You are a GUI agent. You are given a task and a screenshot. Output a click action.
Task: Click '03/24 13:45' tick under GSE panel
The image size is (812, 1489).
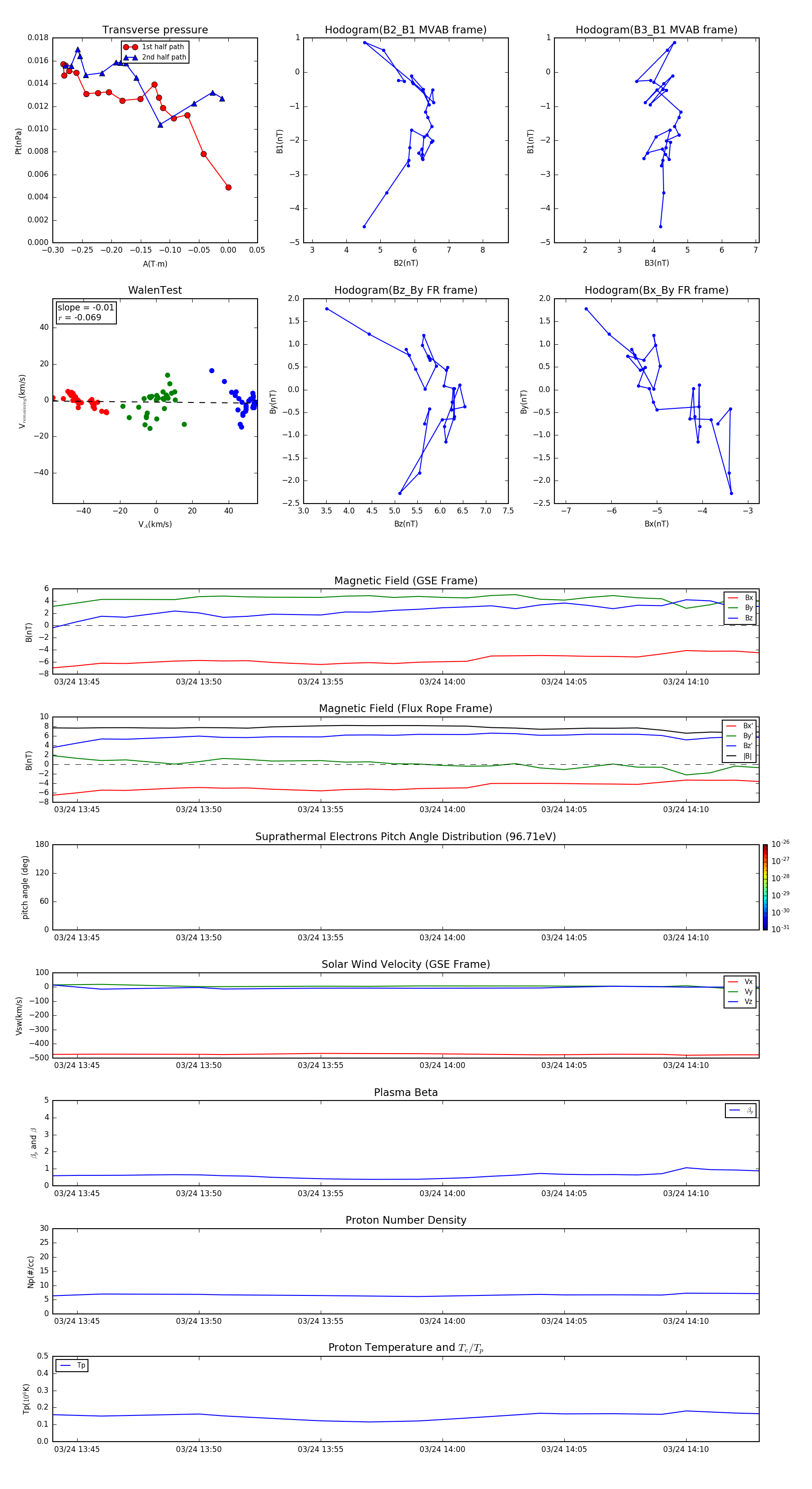(x=77, y=681)
